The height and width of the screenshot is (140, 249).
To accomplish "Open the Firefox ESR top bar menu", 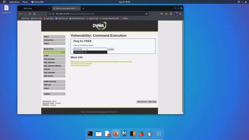I will click(37, 2).
